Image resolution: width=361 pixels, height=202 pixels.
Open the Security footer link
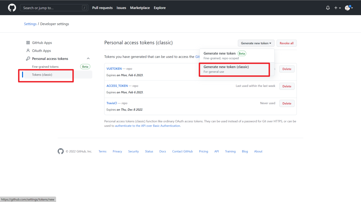pyautogui.click(x=133, y=151)
